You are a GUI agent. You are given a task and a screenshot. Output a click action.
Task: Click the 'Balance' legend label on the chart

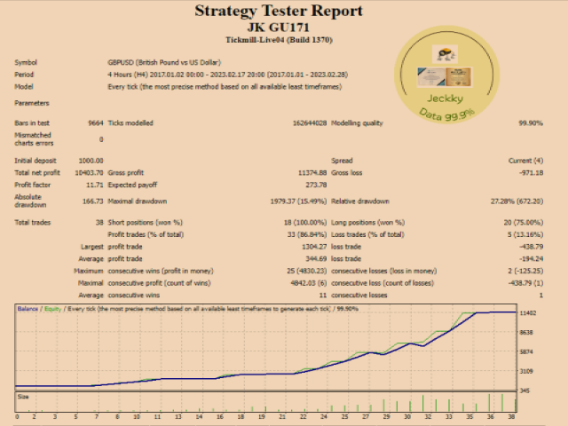28,309
